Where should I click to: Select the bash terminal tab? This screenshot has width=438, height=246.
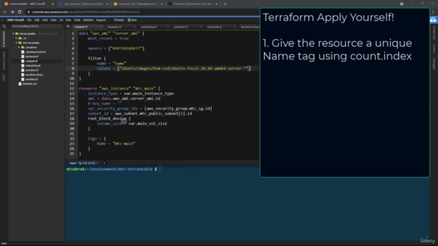pos(82,163)
